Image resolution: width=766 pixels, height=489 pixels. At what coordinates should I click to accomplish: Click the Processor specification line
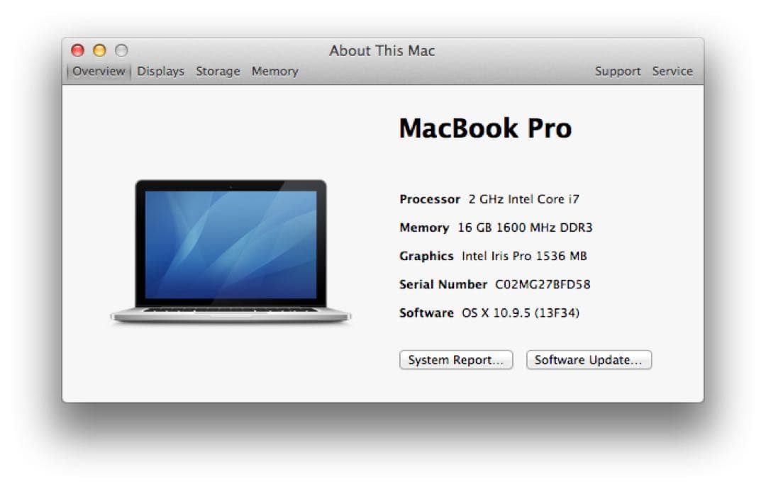[x=489, y=199]
